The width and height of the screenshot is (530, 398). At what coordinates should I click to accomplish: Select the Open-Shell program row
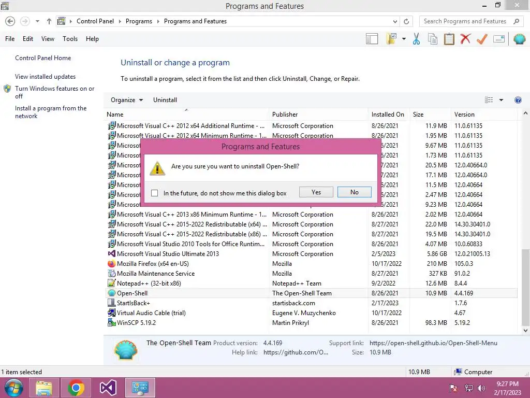(x=312, y=293)
